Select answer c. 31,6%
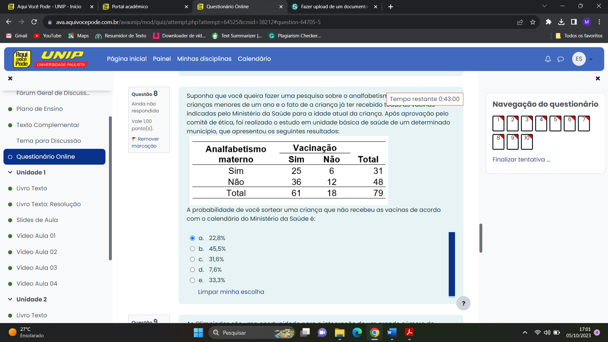Screen dimensions: 608x342 (x=192, y=259)
